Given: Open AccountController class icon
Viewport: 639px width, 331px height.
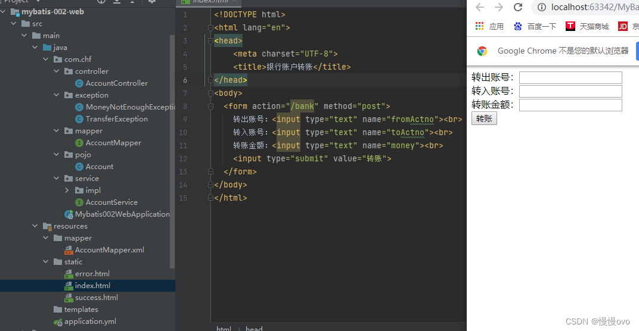Looking at the screenshot, I should pos(79,83).
